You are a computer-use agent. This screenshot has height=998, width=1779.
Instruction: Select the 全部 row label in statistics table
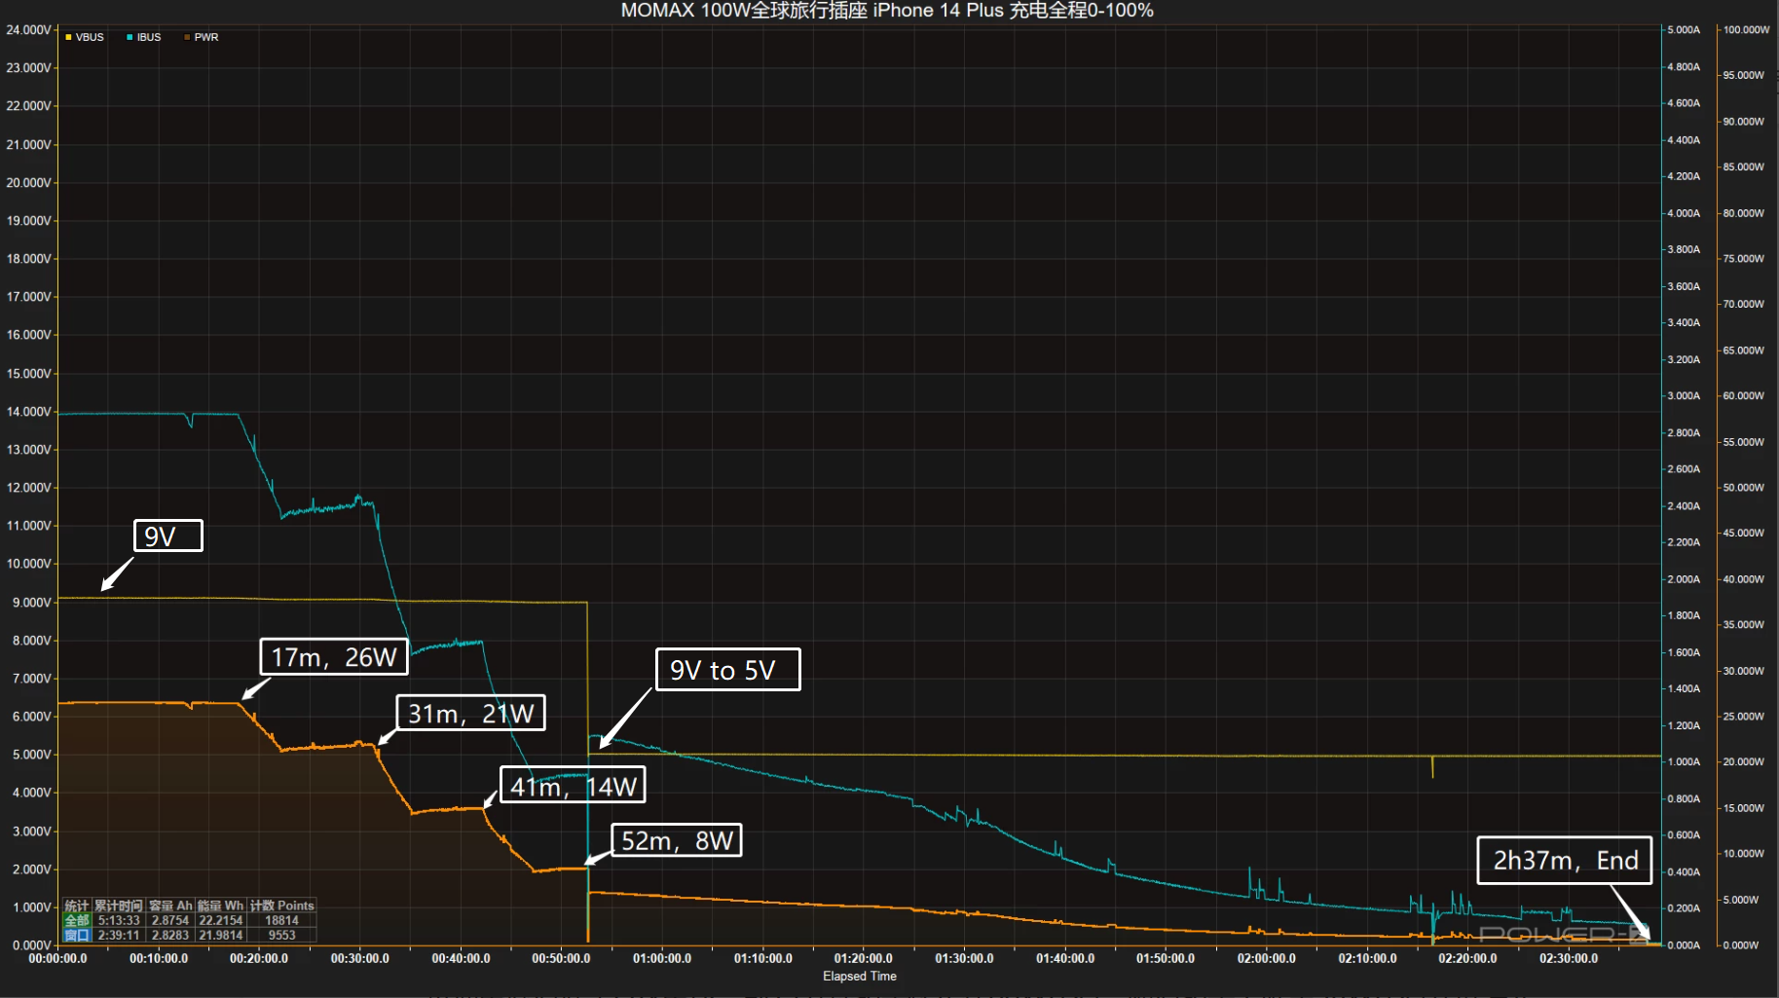pos(77,920)
